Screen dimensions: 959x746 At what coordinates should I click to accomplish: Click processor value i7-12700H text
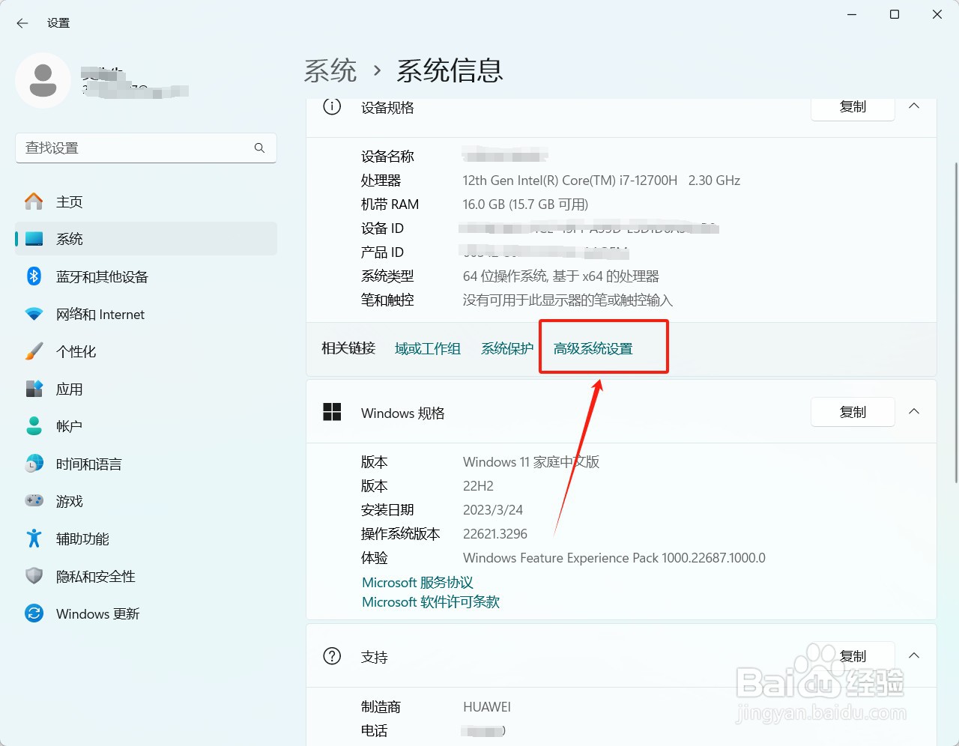point(602,181)
